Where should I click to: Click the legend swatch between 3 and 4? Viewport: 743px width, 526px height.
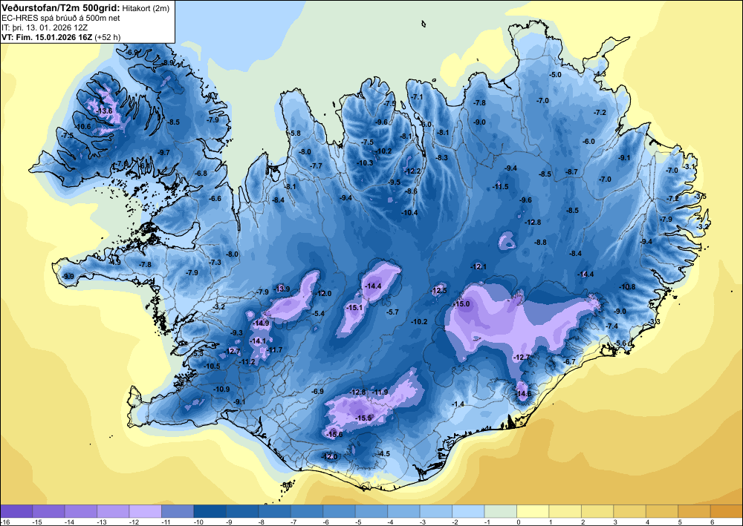tap(629, 511)
